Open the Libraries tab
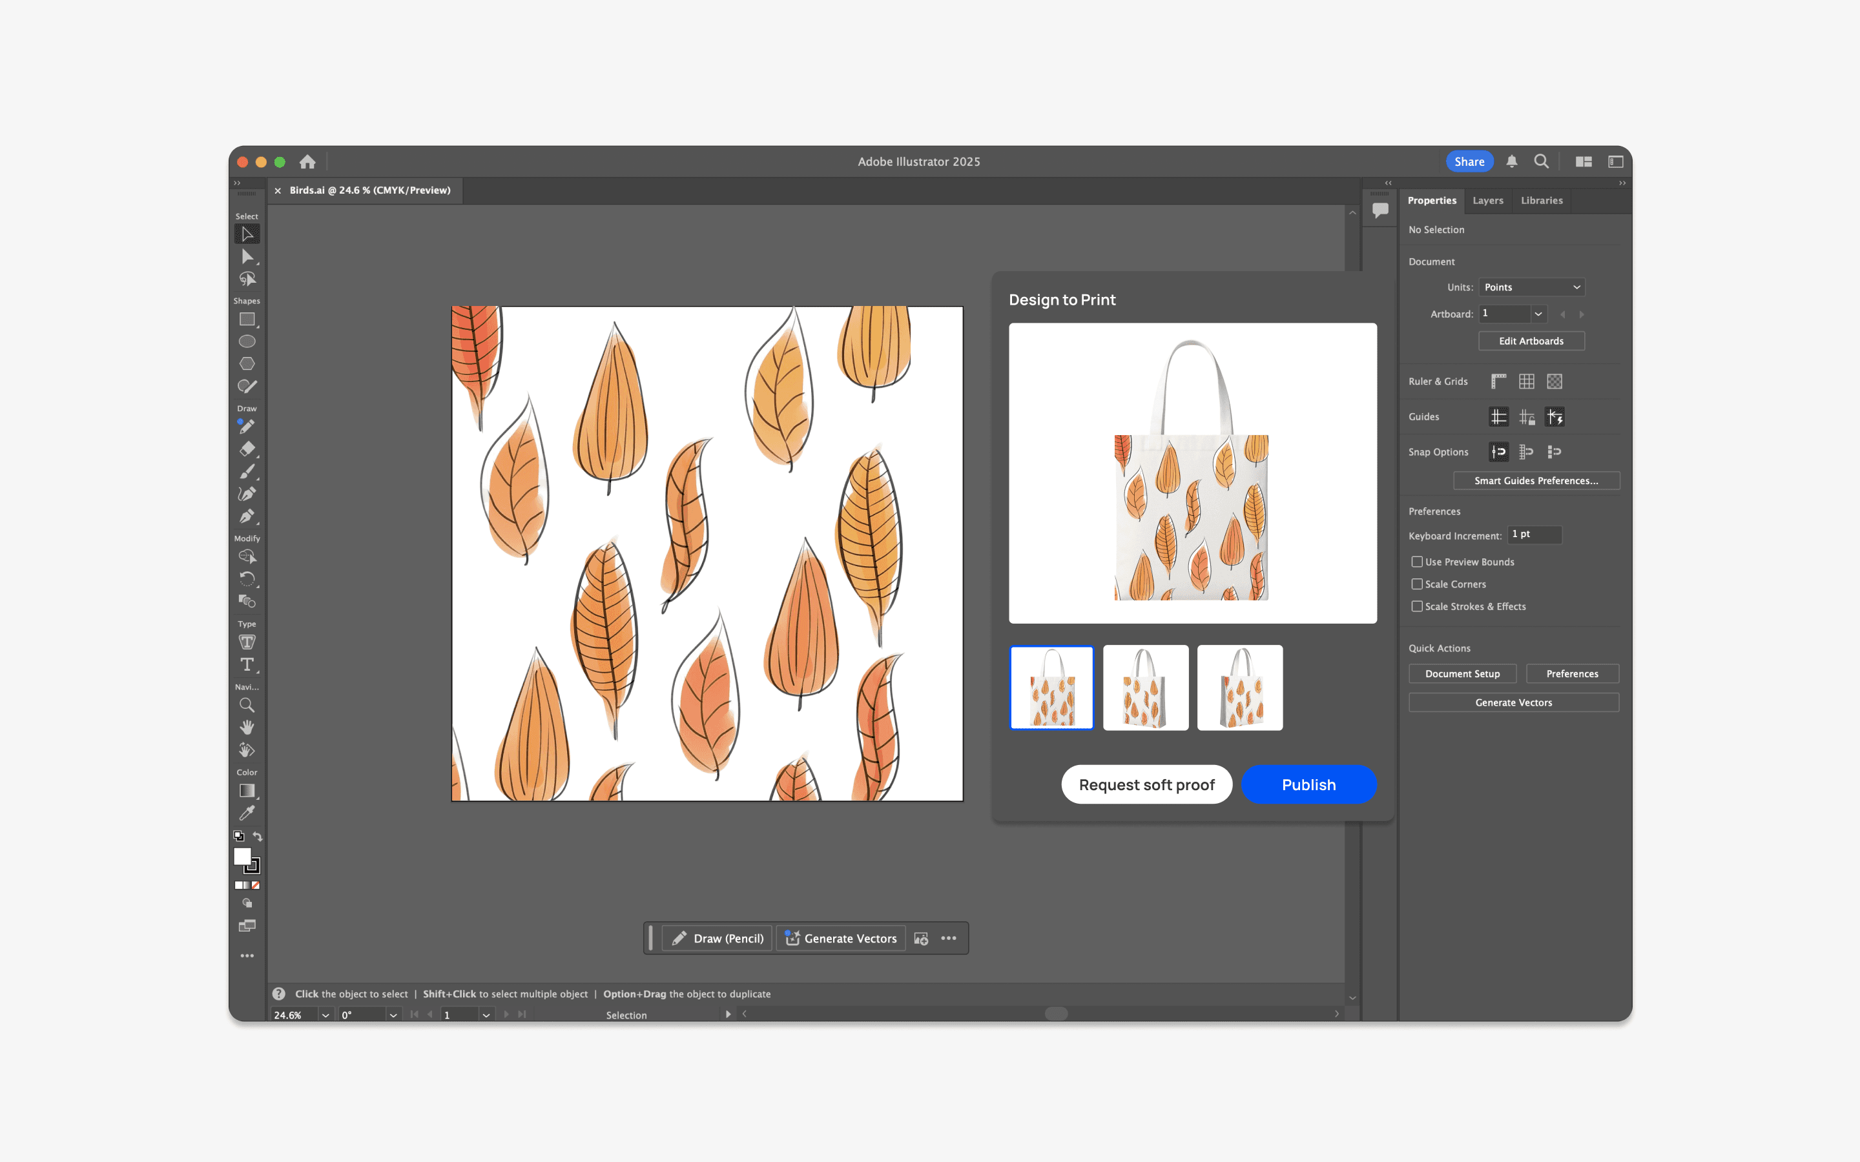1860x1162 pixels. [1541, 201]
